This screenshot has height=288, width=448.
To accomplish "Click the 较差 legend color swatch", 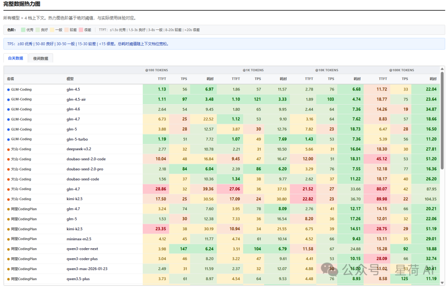I will pos(66,30).
